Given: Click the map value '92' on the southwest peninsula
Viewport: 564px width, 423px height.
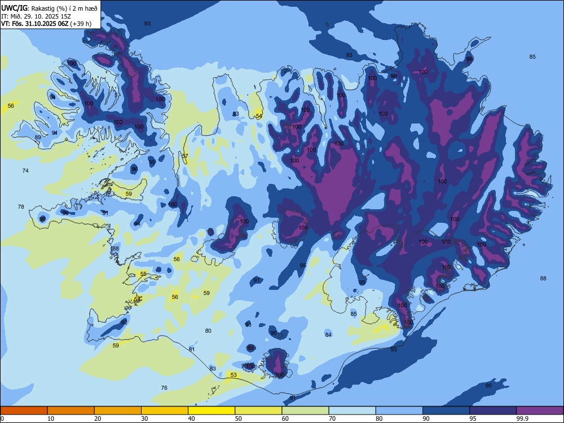Looking at the screenshot, I should pos(124,322).
